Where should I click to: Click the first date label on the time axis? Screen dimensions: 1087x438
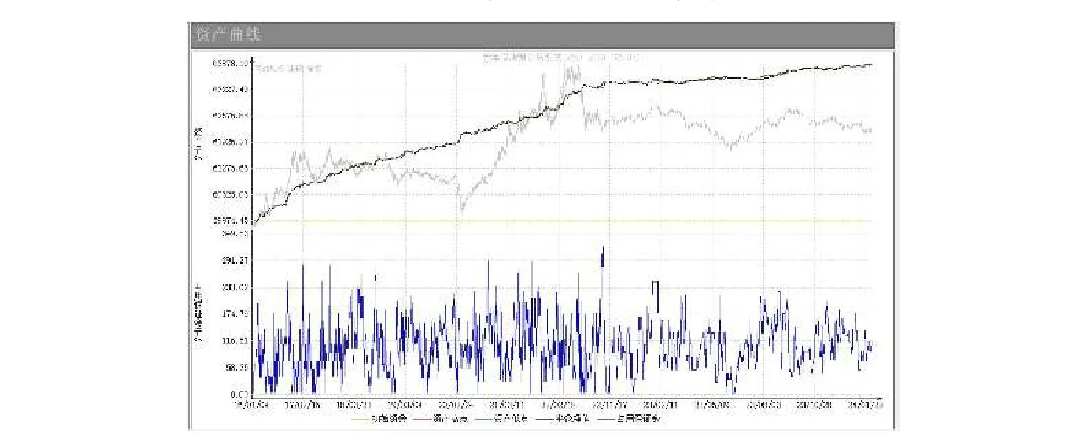point(251,405)
